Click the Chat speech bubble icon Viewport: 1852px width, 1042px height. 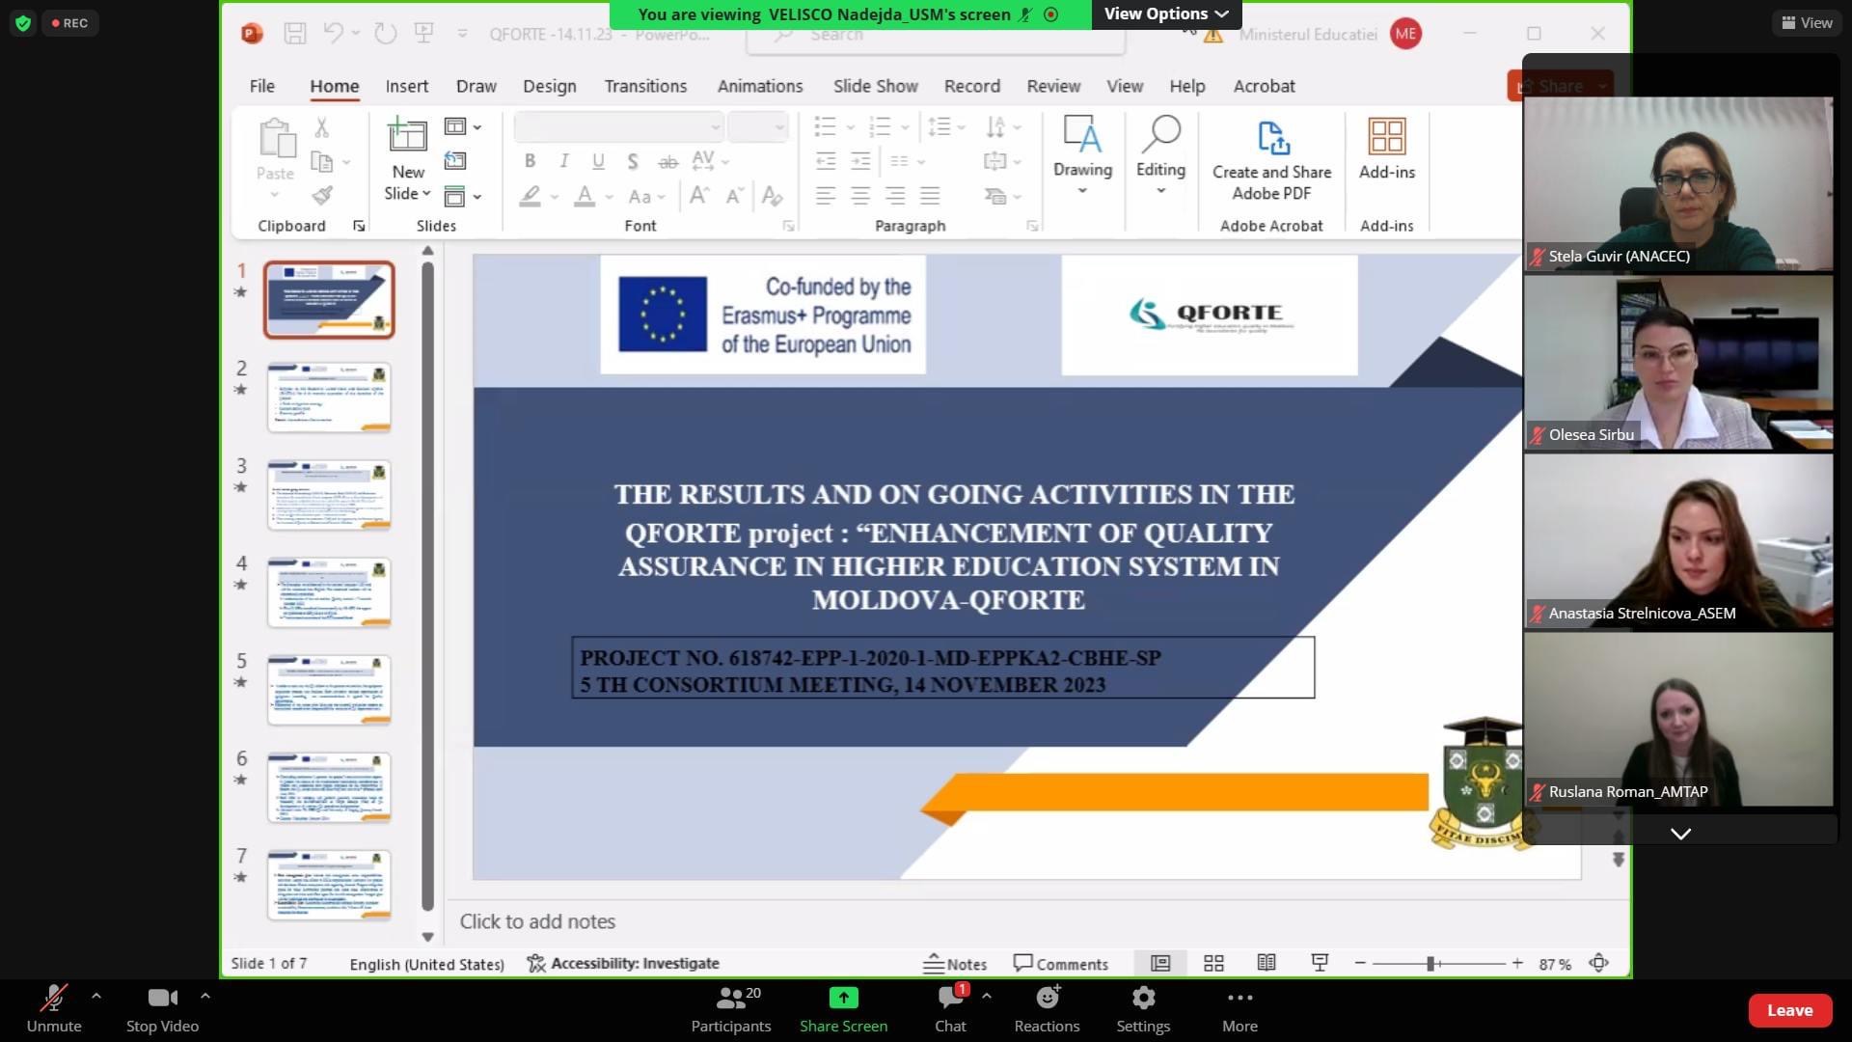click(949, 998)
